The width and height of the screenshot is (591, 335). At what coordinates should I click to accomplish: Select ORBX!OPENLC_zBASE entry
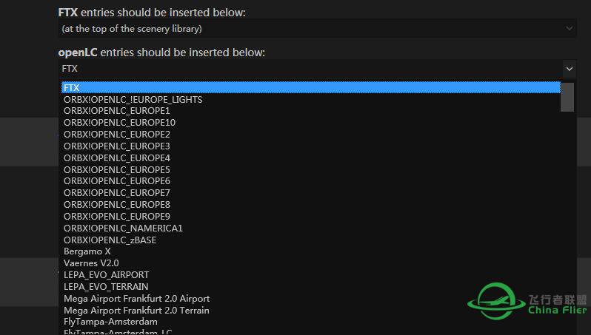[x=110, y=240]
